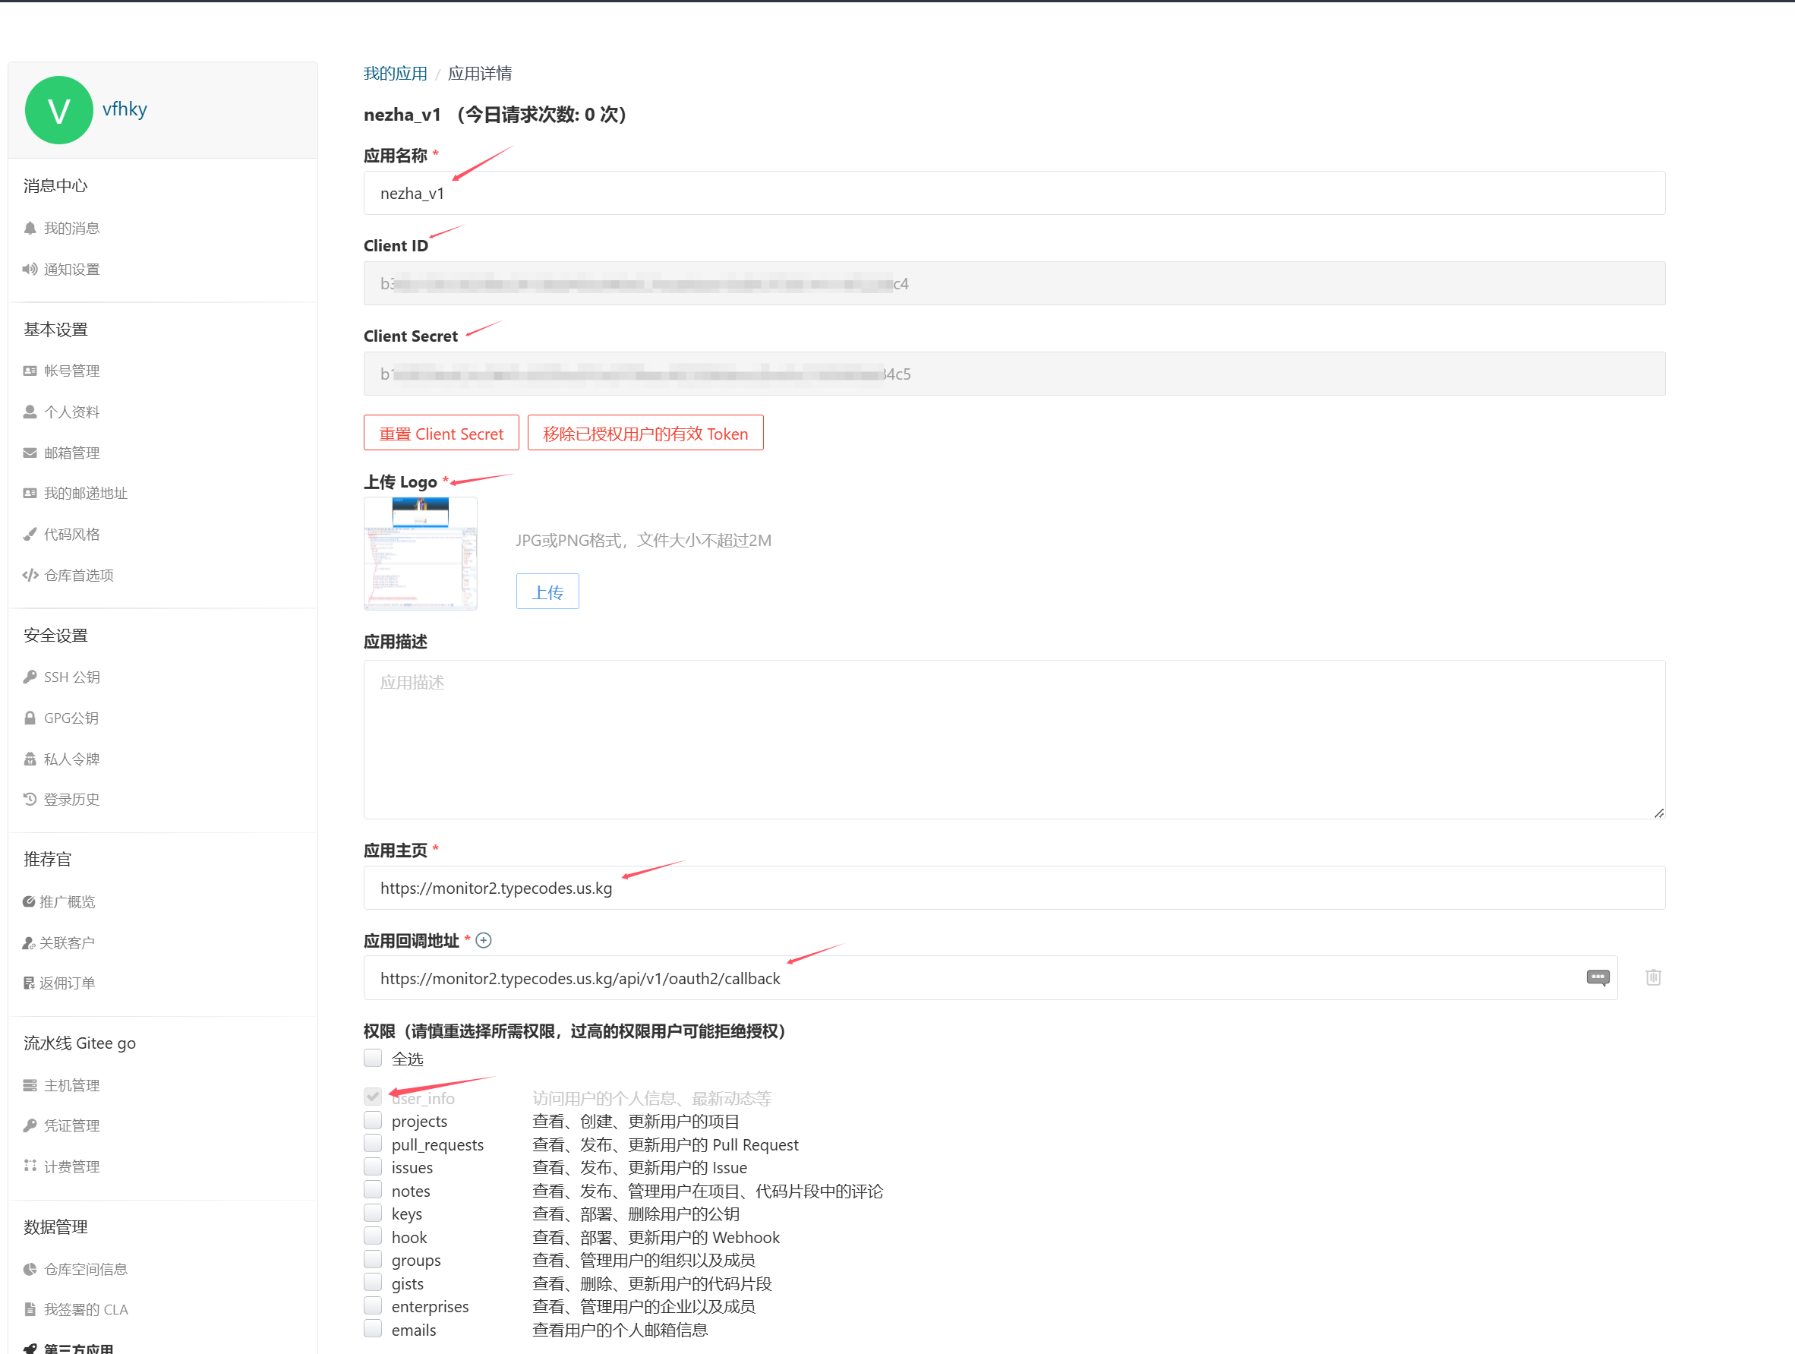Click the trash icon to delete callback URL

1653,977
